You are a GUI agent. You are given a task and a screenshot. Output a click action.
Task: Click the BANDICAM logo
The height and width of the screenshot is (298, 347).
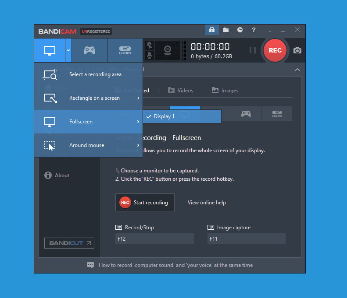click(x=57, y=32)
